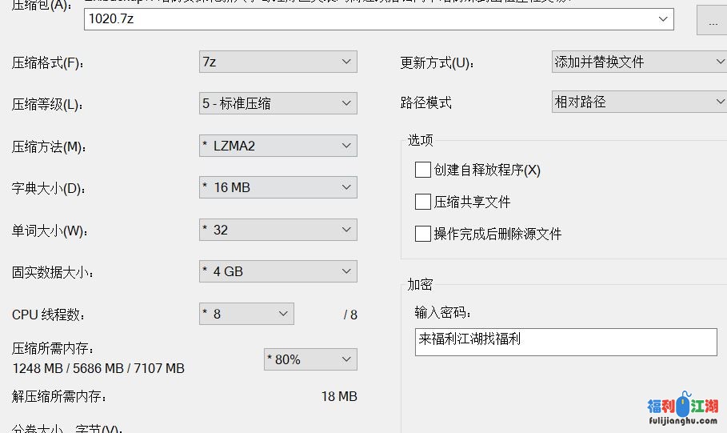Click the 压缩等级(L) label

coord(47,104)
